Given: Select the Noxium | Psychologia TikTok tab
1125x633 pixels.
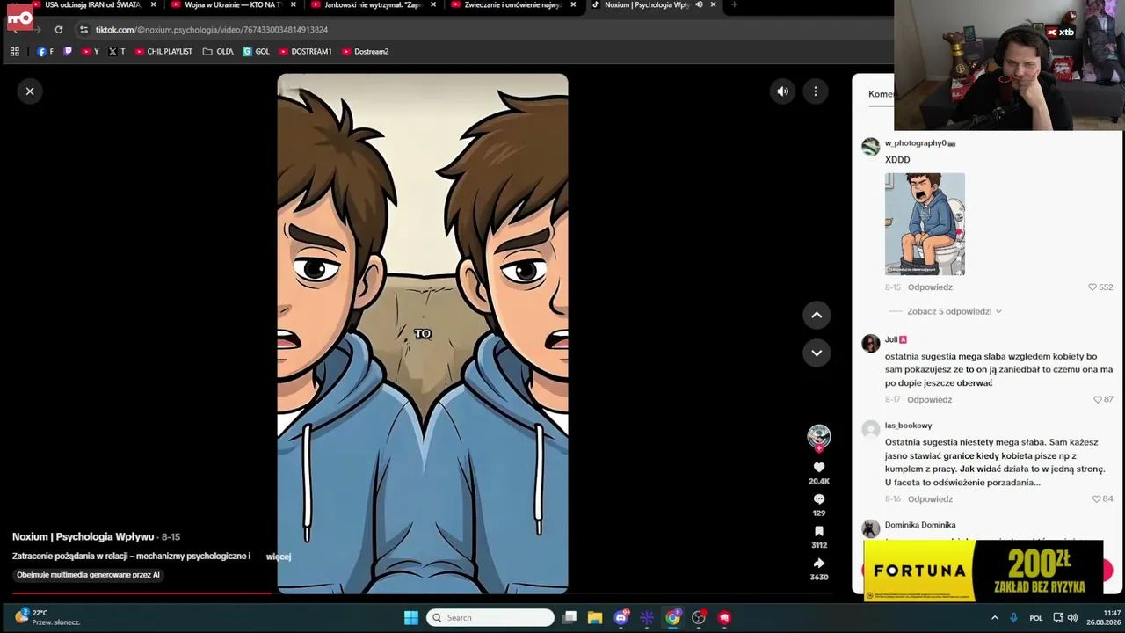Looking at the screenshot, I should [647, 5].
